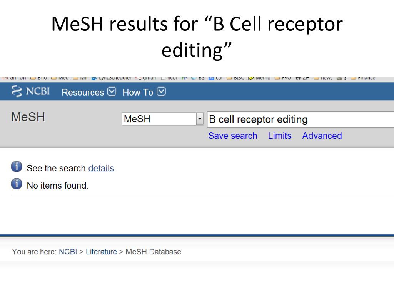
Task: Click the MeSH page heading
Action: [x=28, y=117]
